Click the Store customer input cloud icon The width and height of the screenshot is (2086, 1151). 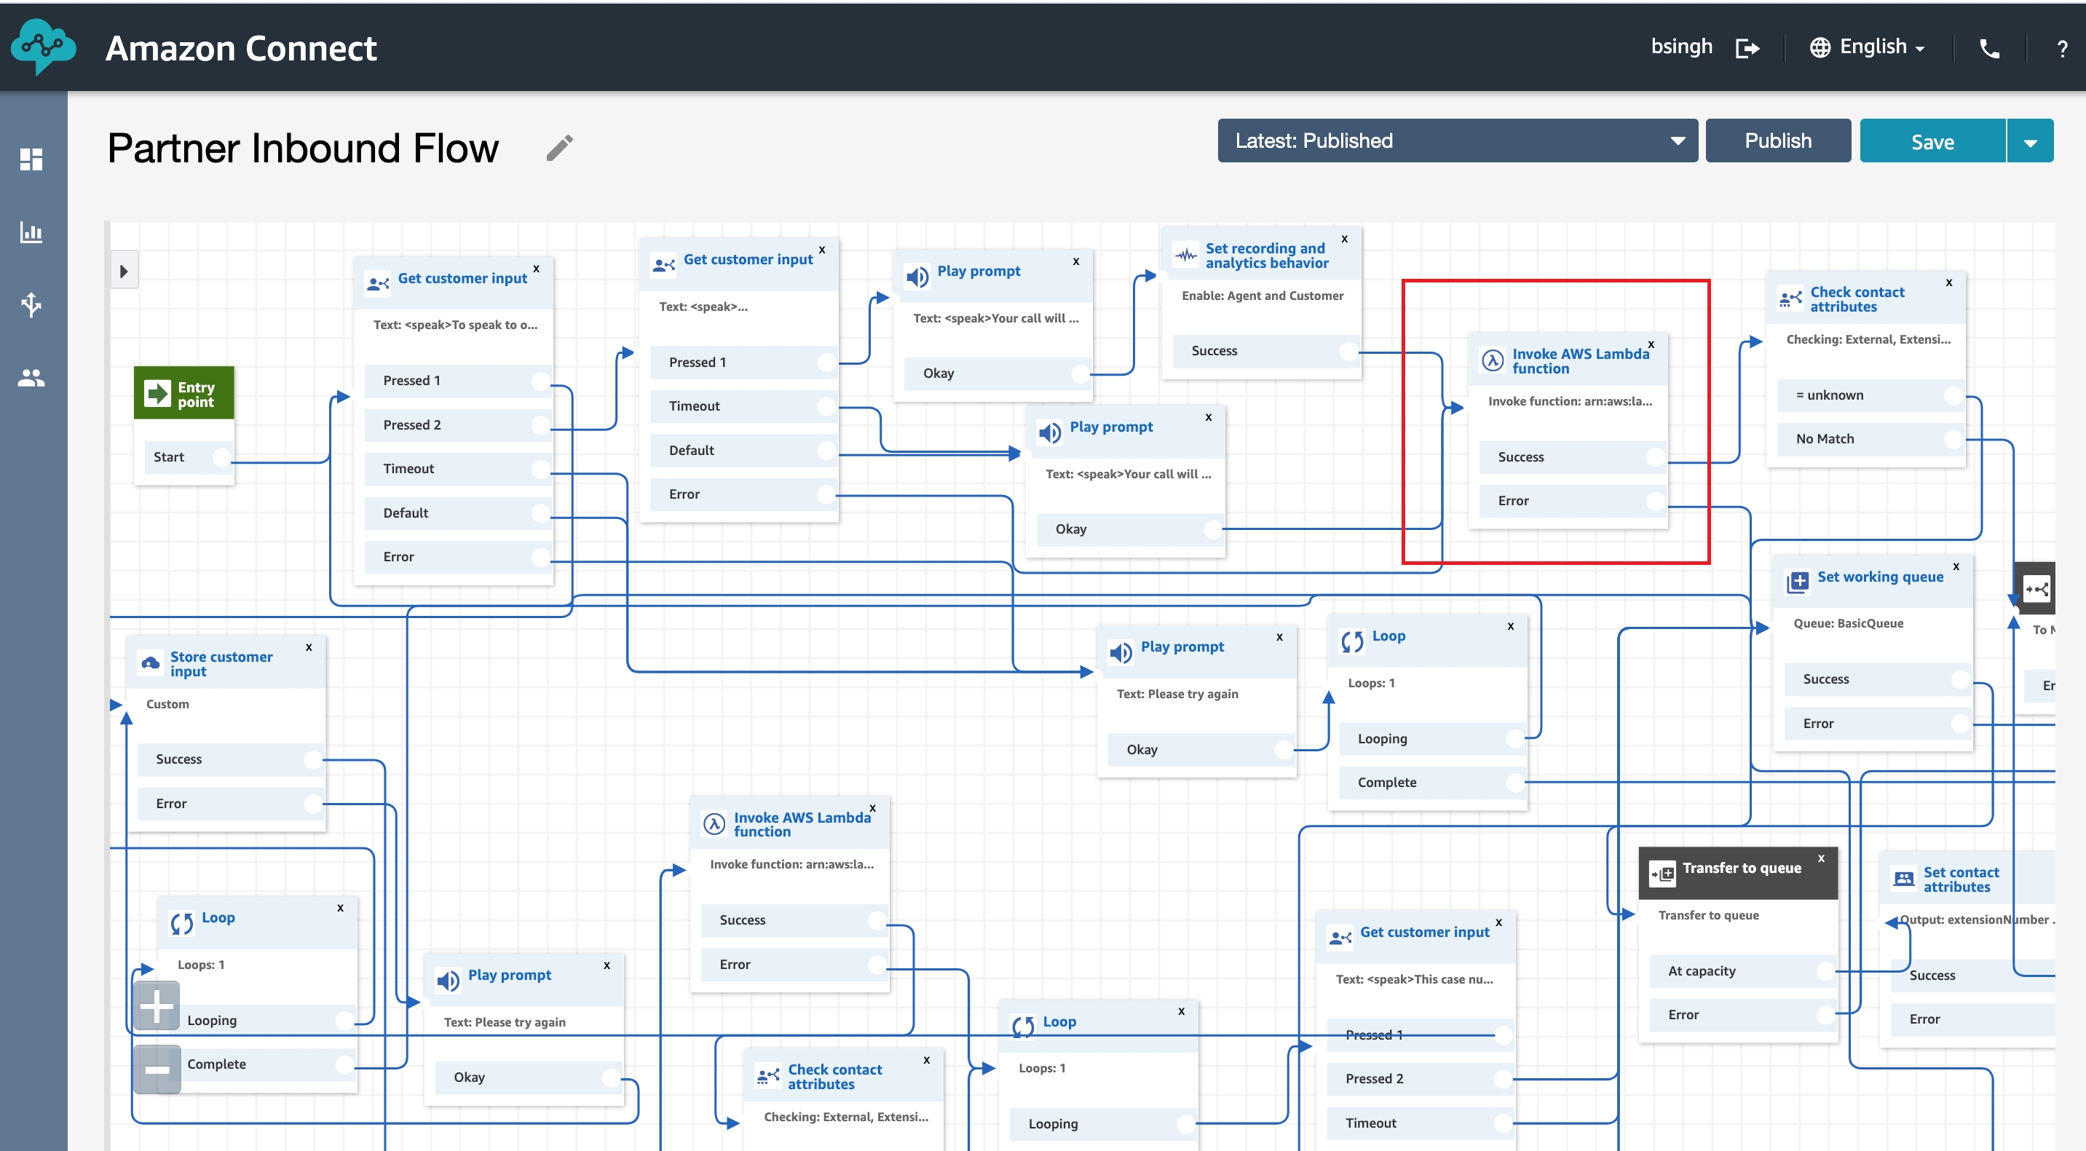(x=151, y=664)
